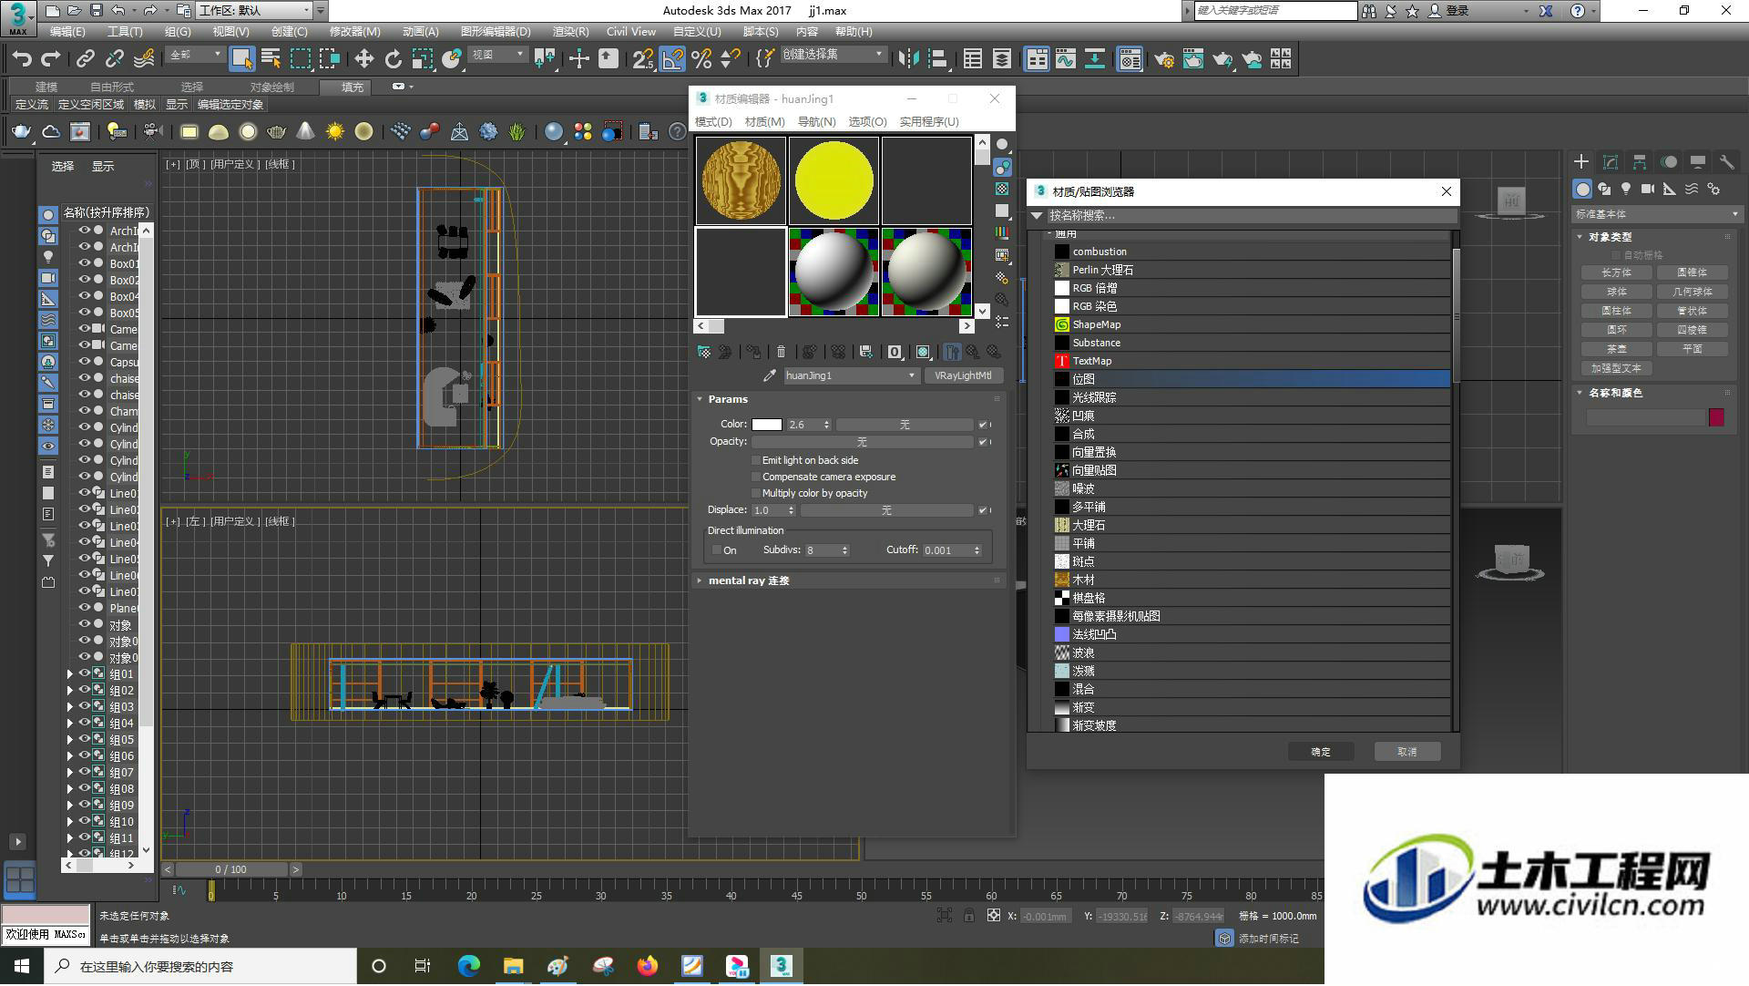Open 实用程序(U) menu in material editor
This screenshot has width=1749, height=986.
point(929,122)
